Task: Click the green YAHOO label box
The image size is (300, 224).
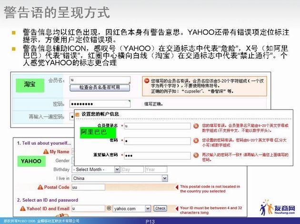Action: coord(30,161)
